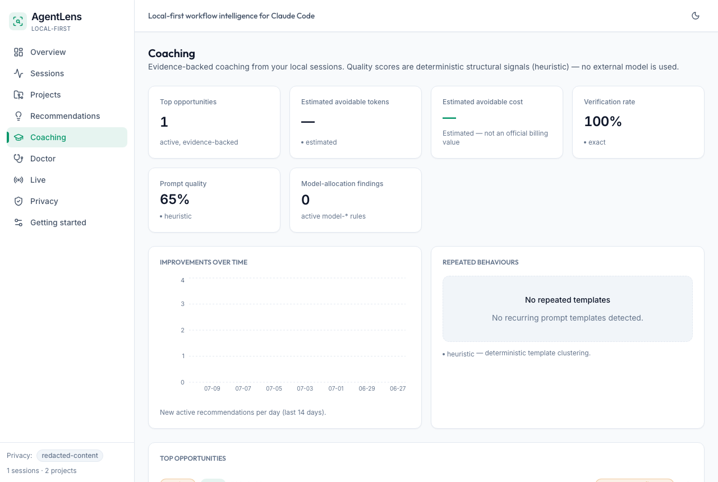Click the 07-03 chart axis label
The width and height of the screenshot is (718, 482).
(305, 388)
